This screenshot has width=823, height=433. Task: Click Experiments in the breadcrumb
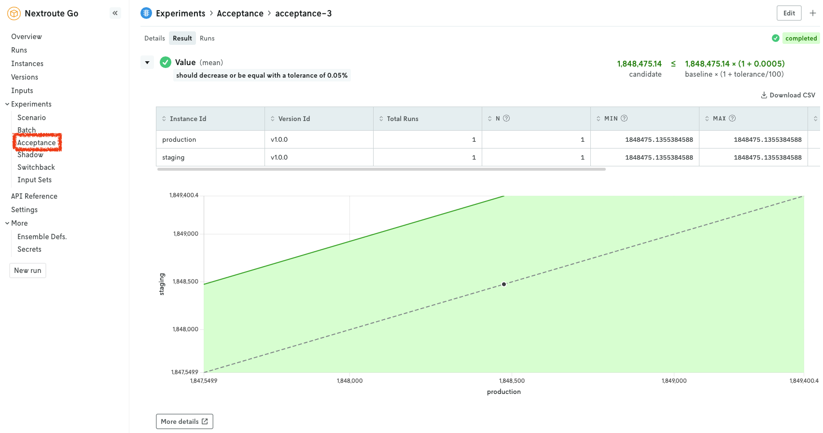[181, 14]
